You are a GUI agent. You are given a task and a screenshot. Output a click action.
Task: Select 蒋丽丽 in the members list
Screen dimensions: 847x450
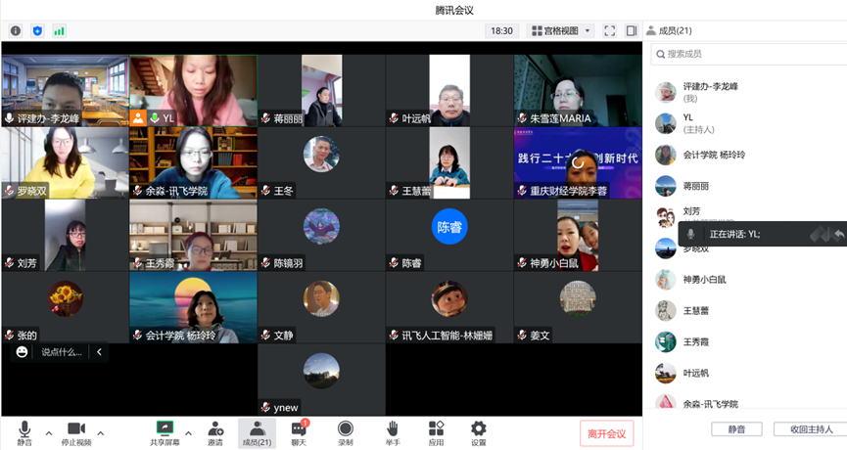pyautogui.click(x=701, y=185)
